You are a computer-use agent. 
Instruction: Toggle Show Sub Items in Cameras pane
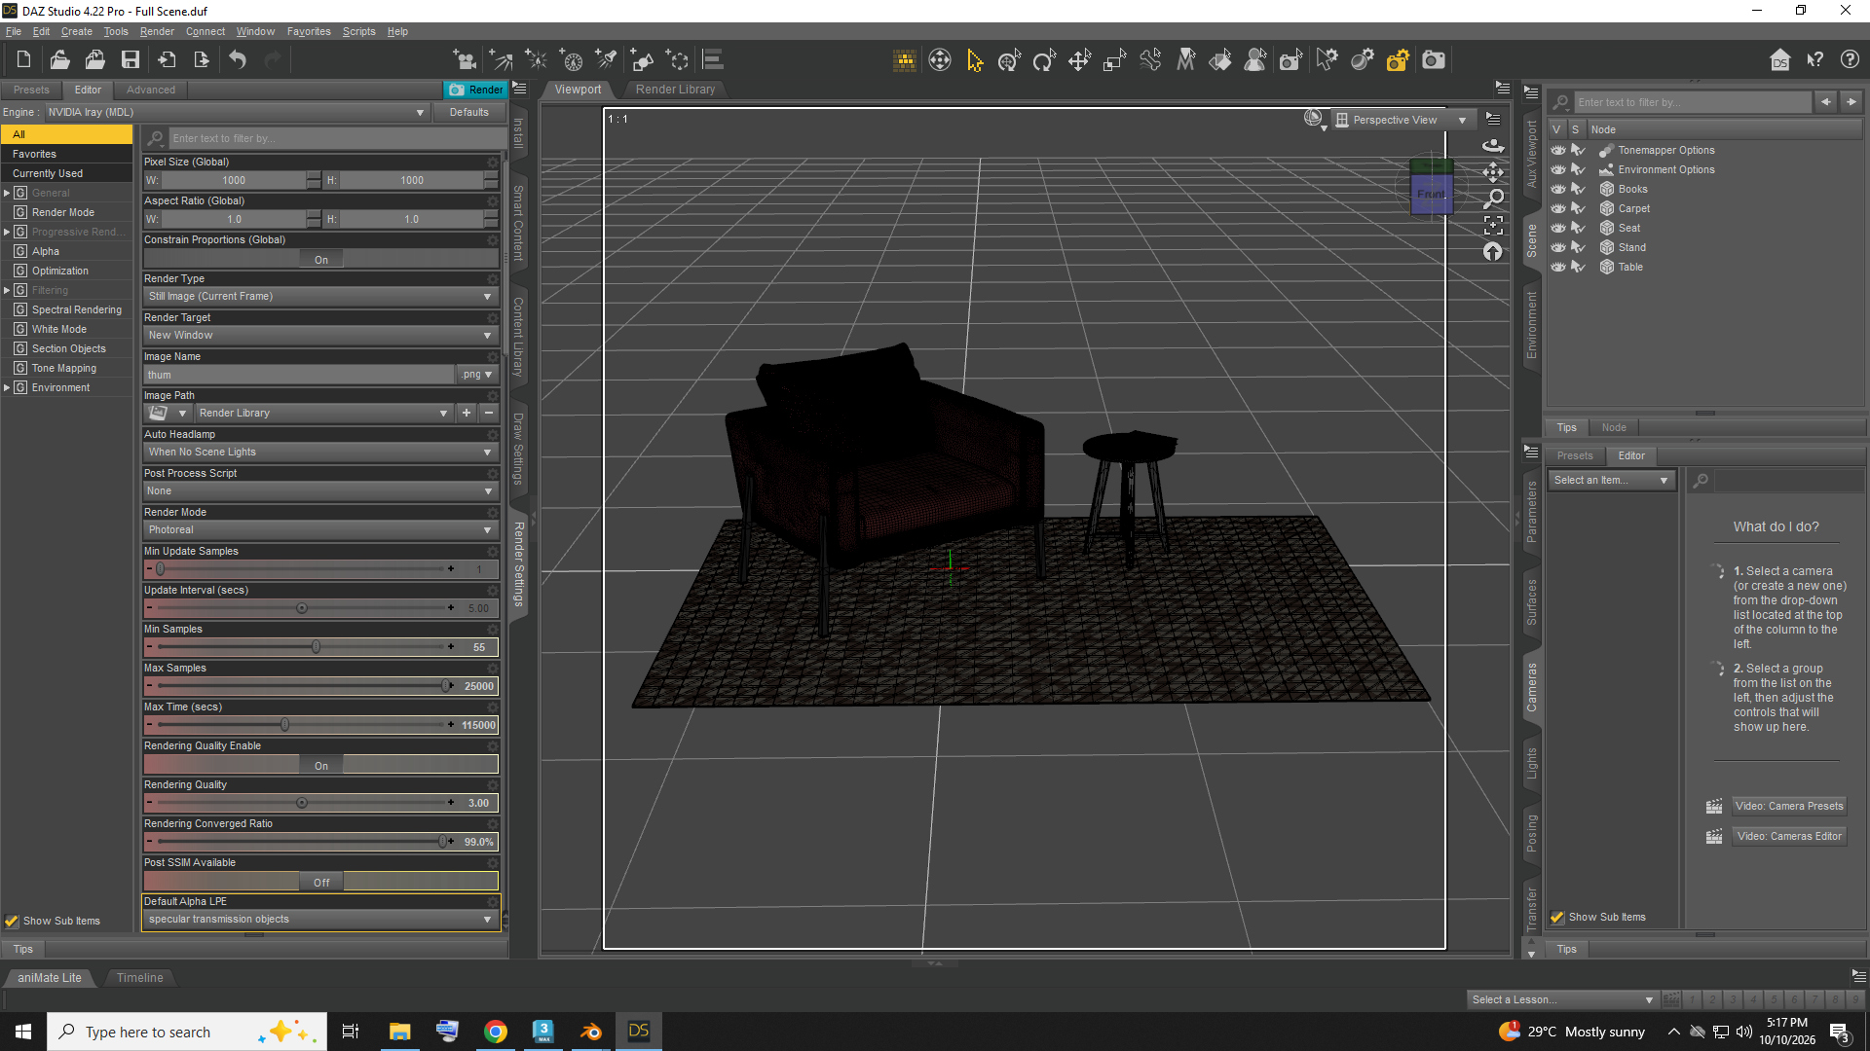point(1557,917)
